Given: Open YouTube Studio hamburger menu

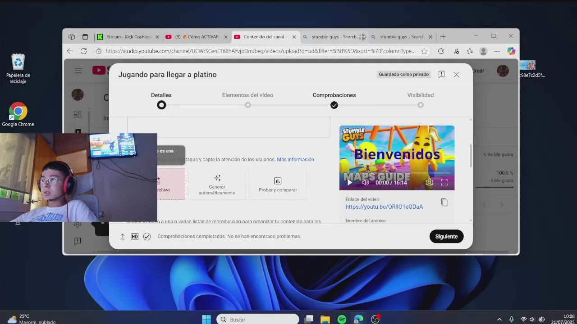Looking at the screenshot, I should (78, 70).
